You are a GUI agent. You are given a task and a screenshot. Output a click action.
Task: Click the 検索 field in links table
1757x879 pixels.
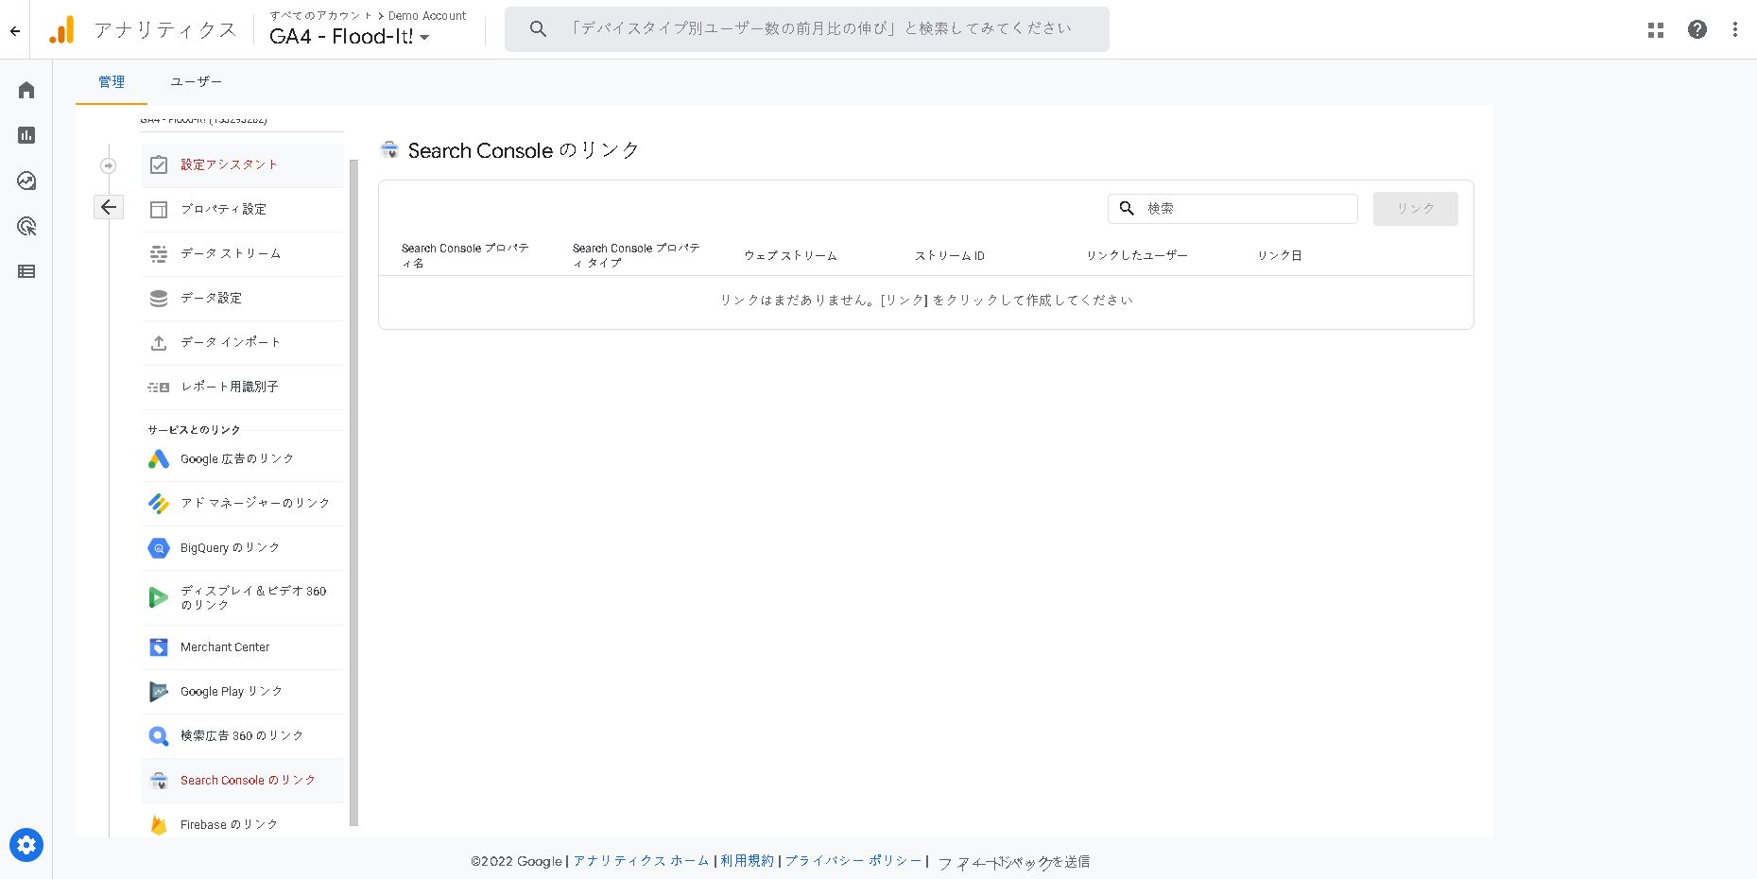click(1232, 209)
